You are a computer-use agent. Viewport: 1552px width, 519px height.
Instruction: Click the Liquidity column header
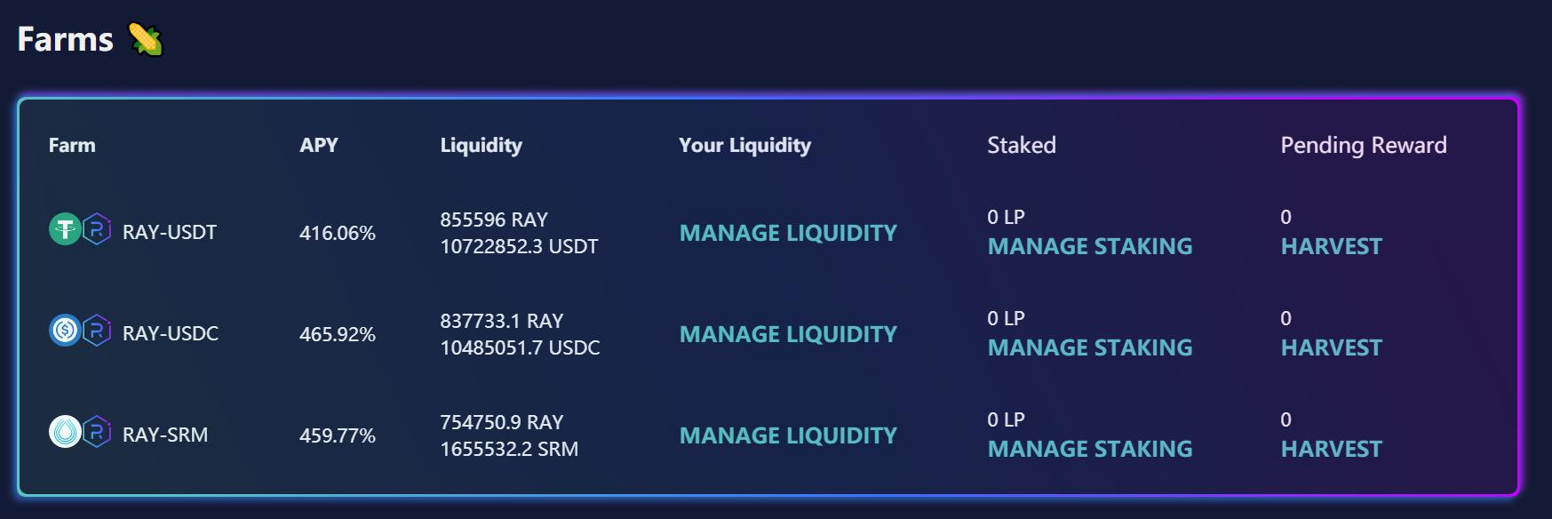point(481,145)
